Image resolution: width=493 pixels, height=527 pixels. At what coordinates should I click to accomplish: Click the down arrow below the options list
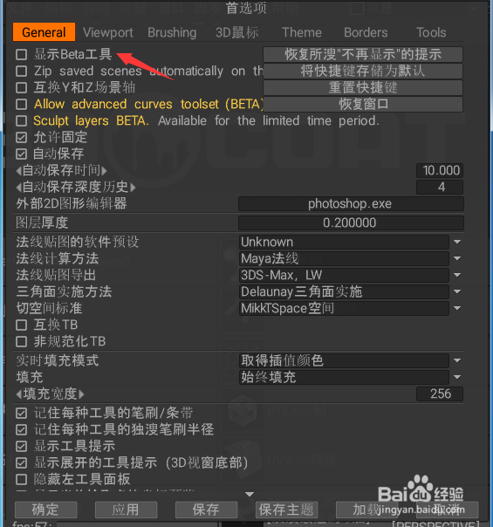(250, 495)
